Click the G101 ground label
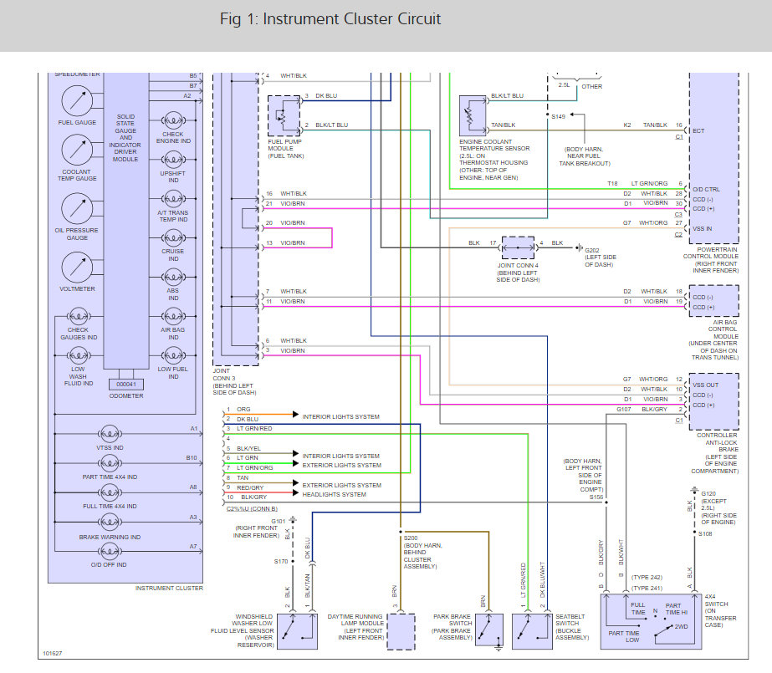 279,522
